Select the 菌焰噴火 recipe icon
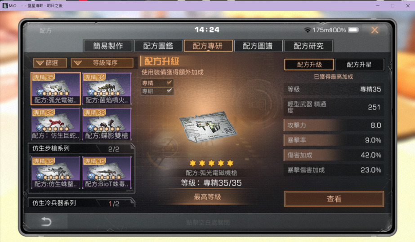 [107, 89]
